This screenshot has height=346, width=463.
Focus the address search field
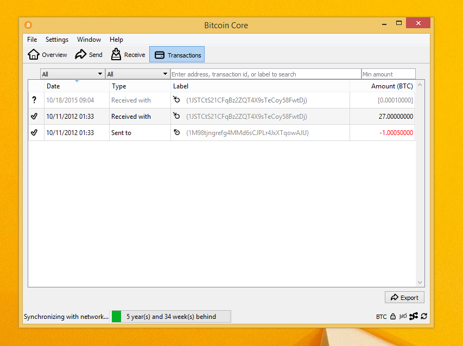tap(266, 74)
